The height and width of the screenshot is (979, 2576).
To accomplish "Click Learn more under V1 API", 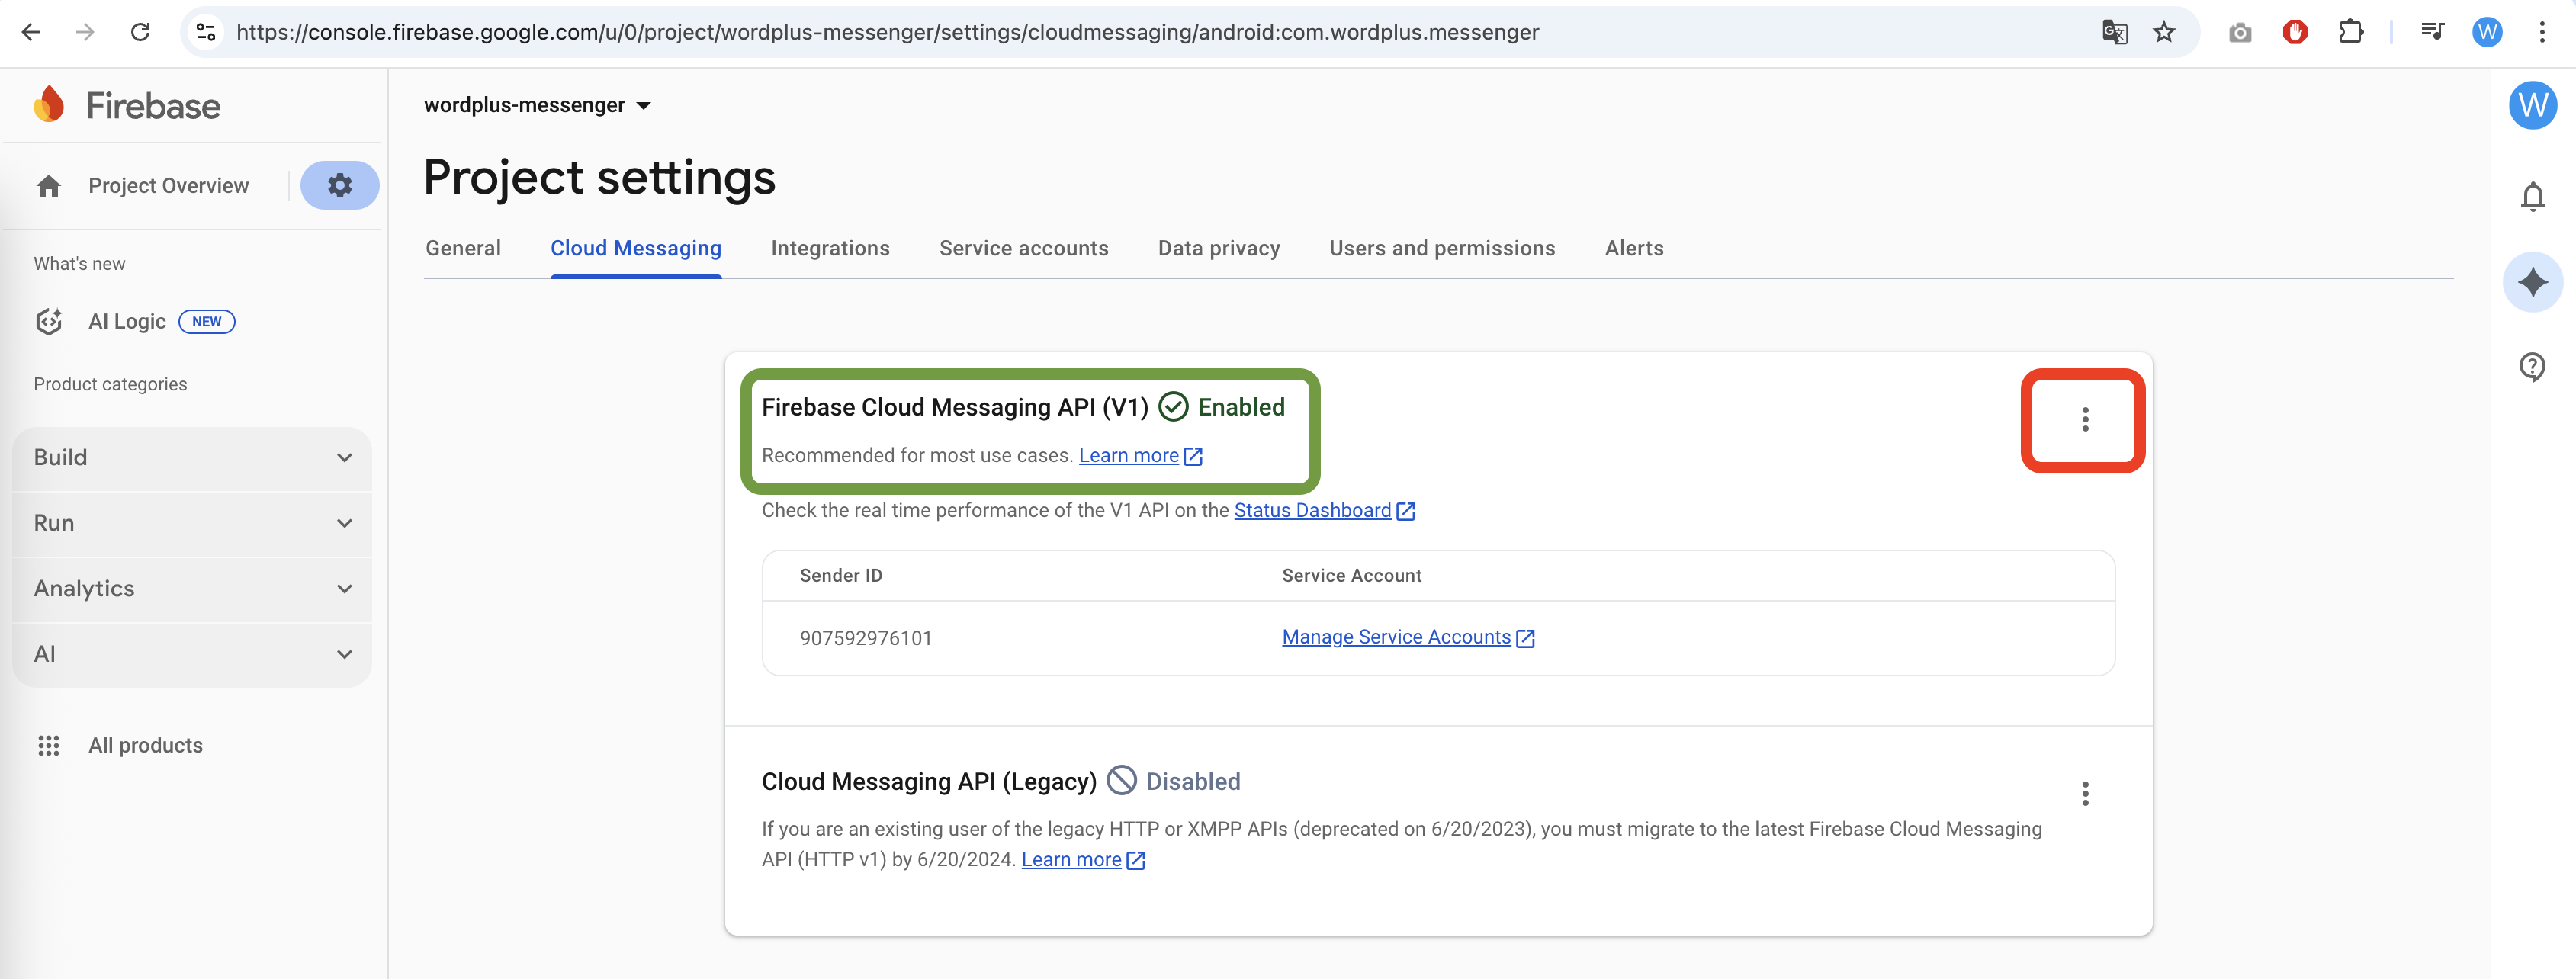I will pyautogui.click(x=1128, y=455).
